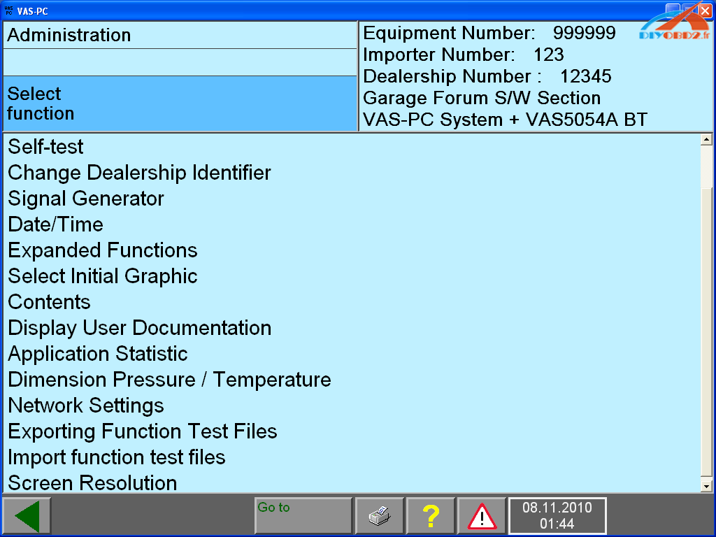Screen dimensions: 716x537
Task: Select Screen Resolution option
Action: pyautogui.click(x=92, y=483)
